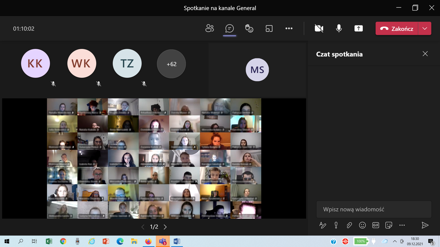The height and width of the screenshot is (247, 440).
Task: Expand the +62 additional participants
Action: [171, 64]
